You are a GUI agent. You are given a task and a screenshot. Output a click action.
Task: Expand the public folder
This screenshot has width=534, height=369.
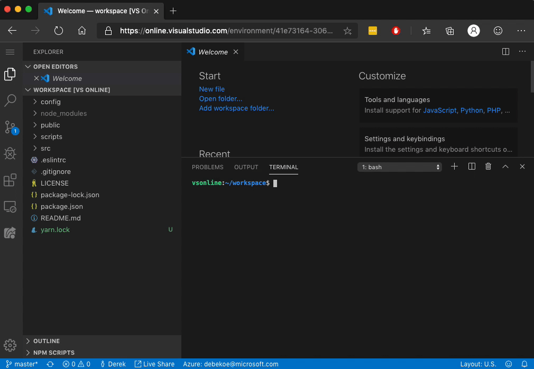102,125
